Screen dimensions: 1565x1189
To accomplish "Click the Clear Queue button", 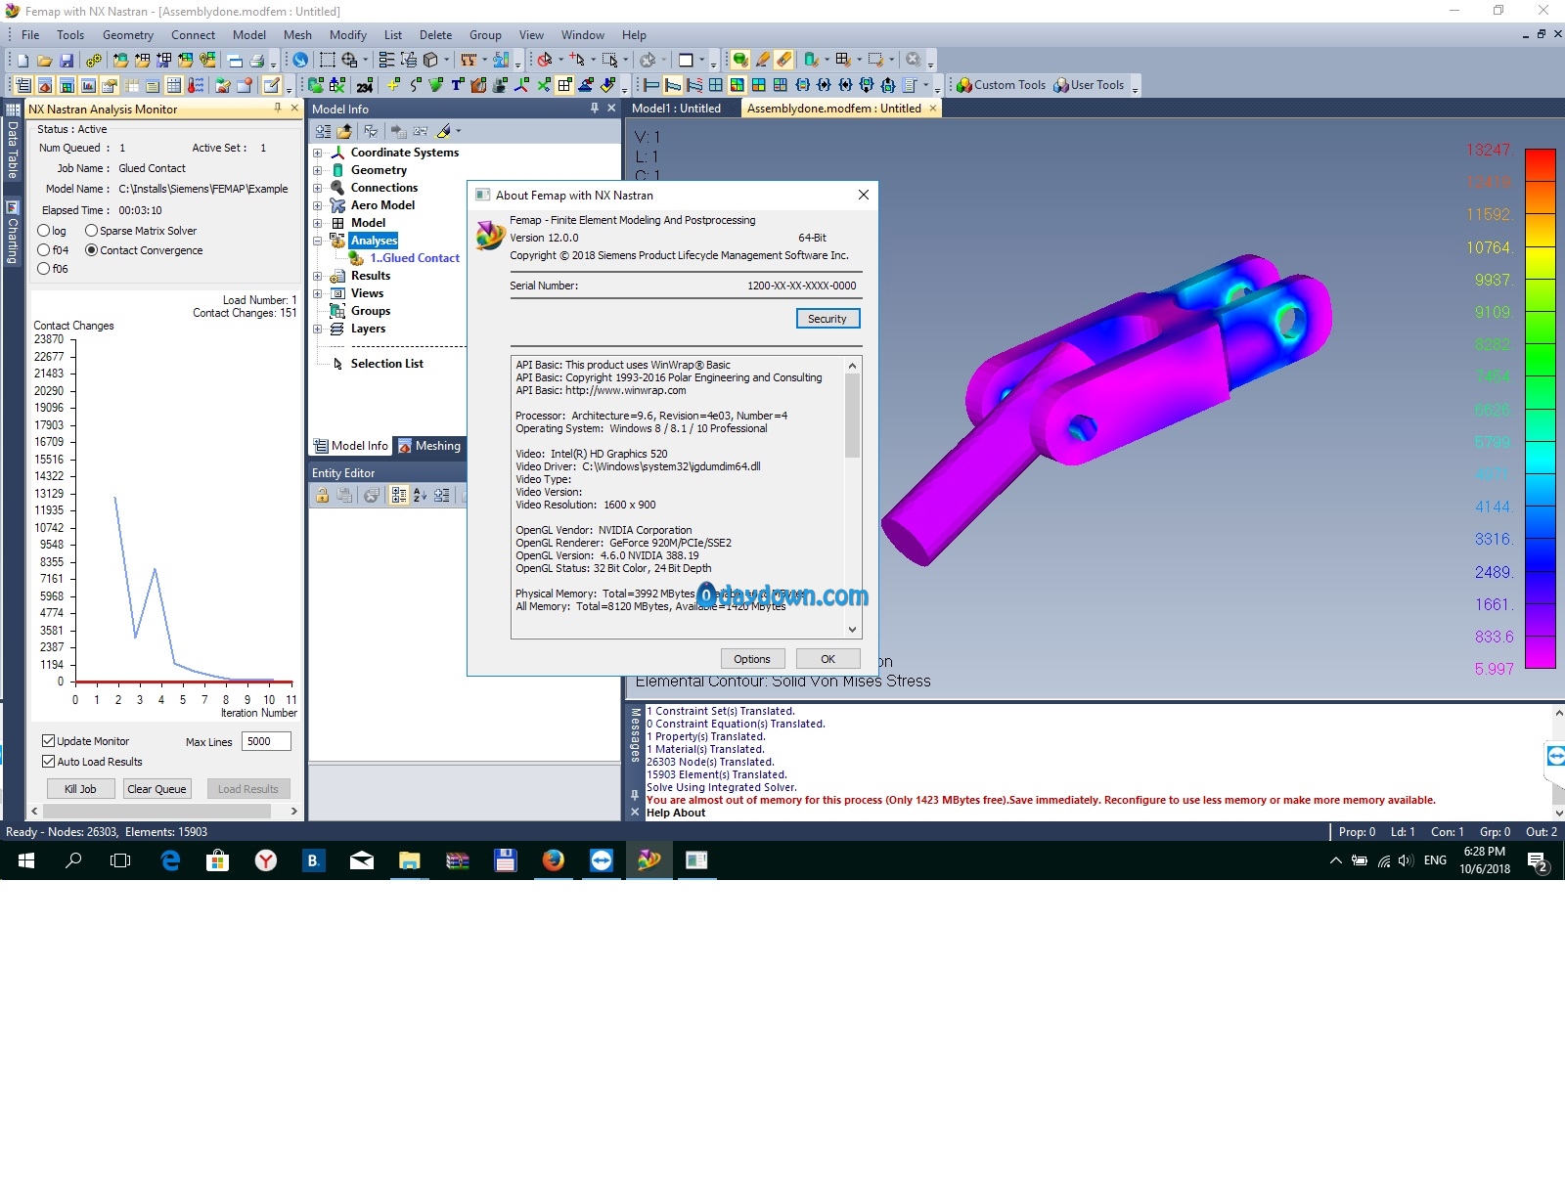I will pyautogui.click(x=156, y=789).
